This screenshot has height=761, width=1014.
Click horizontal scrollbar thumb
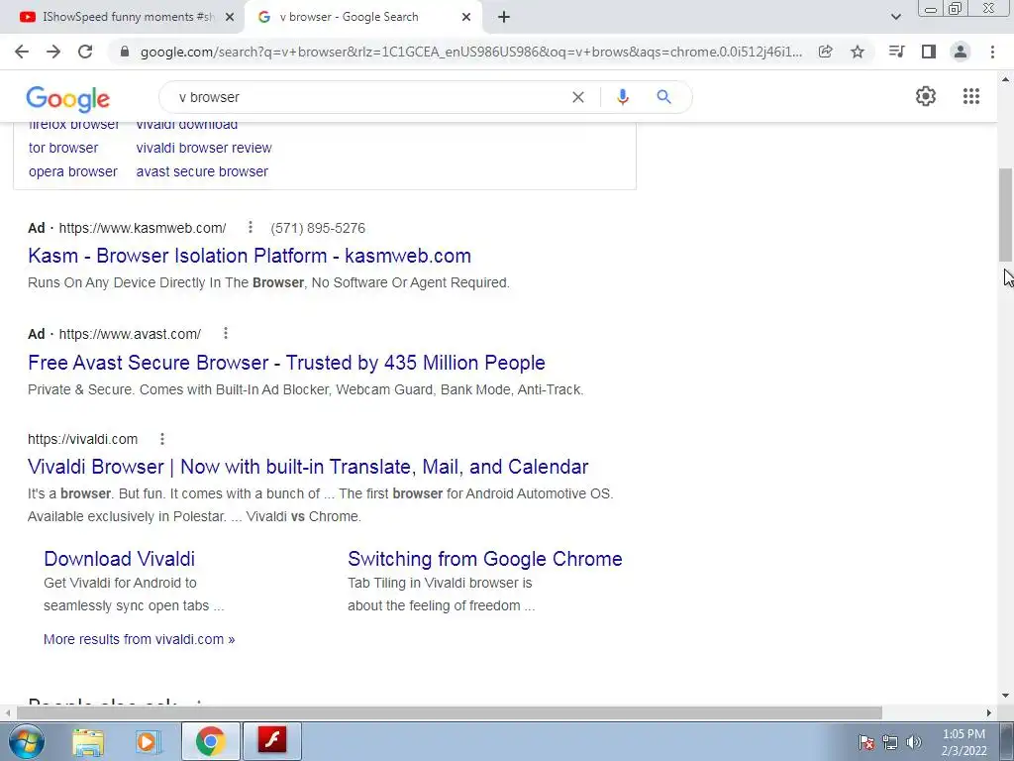point(450,712)
